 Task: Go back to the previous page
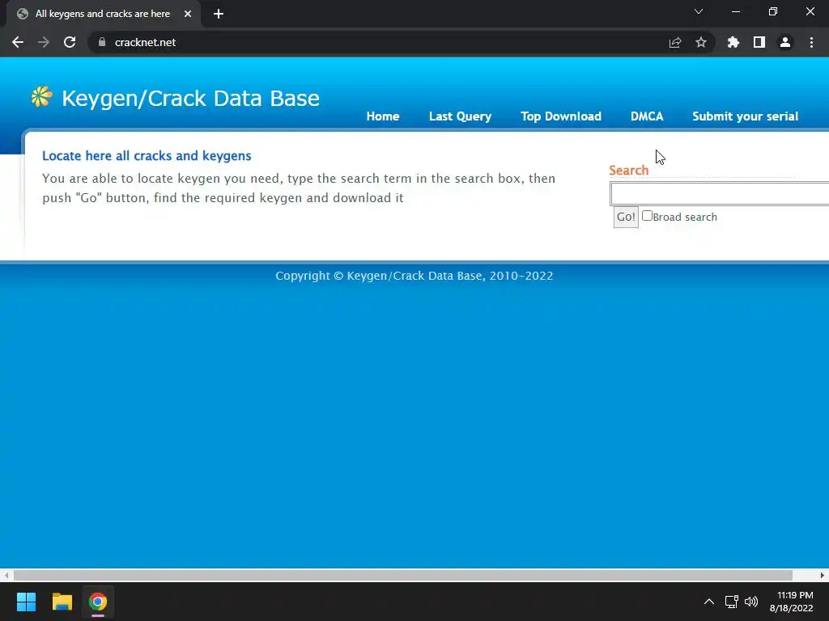18,42
